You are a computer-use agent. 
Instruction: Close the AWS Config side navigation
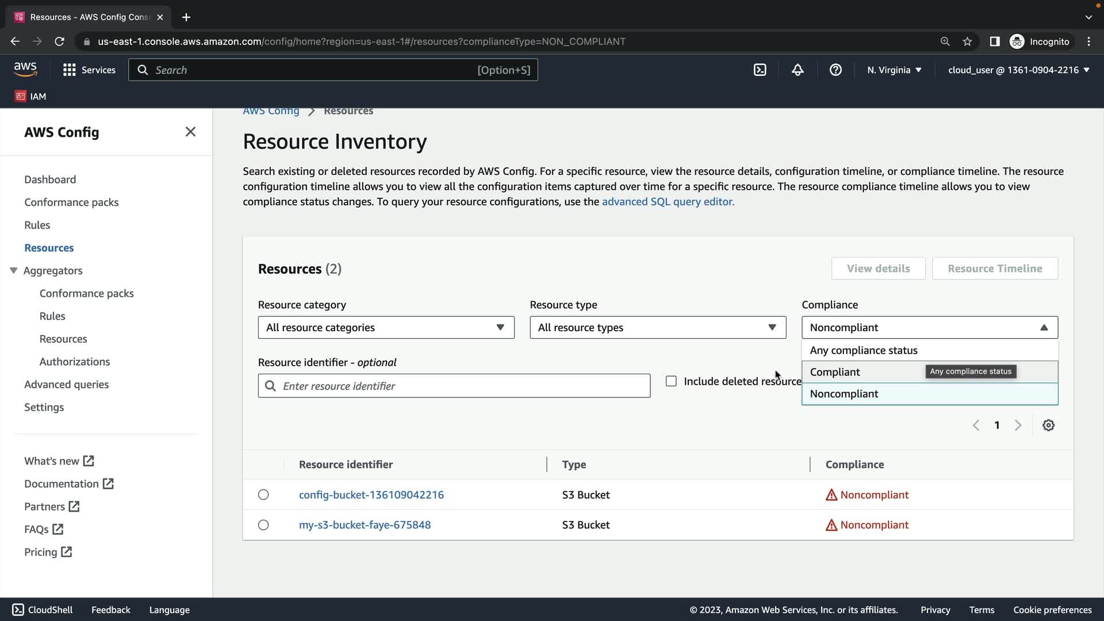point(190,132)
